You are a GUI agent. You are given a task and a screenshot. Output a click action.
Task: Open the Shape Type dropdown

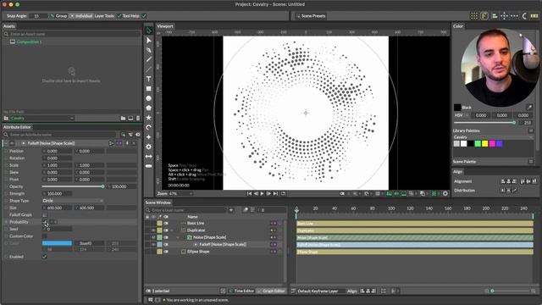click(73, 201)
